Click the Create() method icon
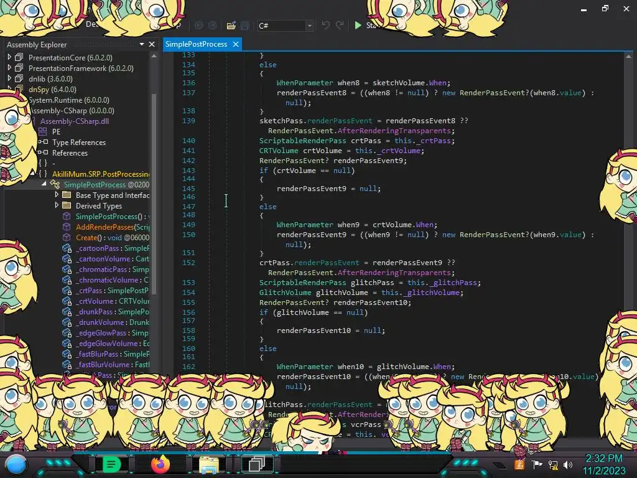This screenshot has height=478, width=637. 67,237
